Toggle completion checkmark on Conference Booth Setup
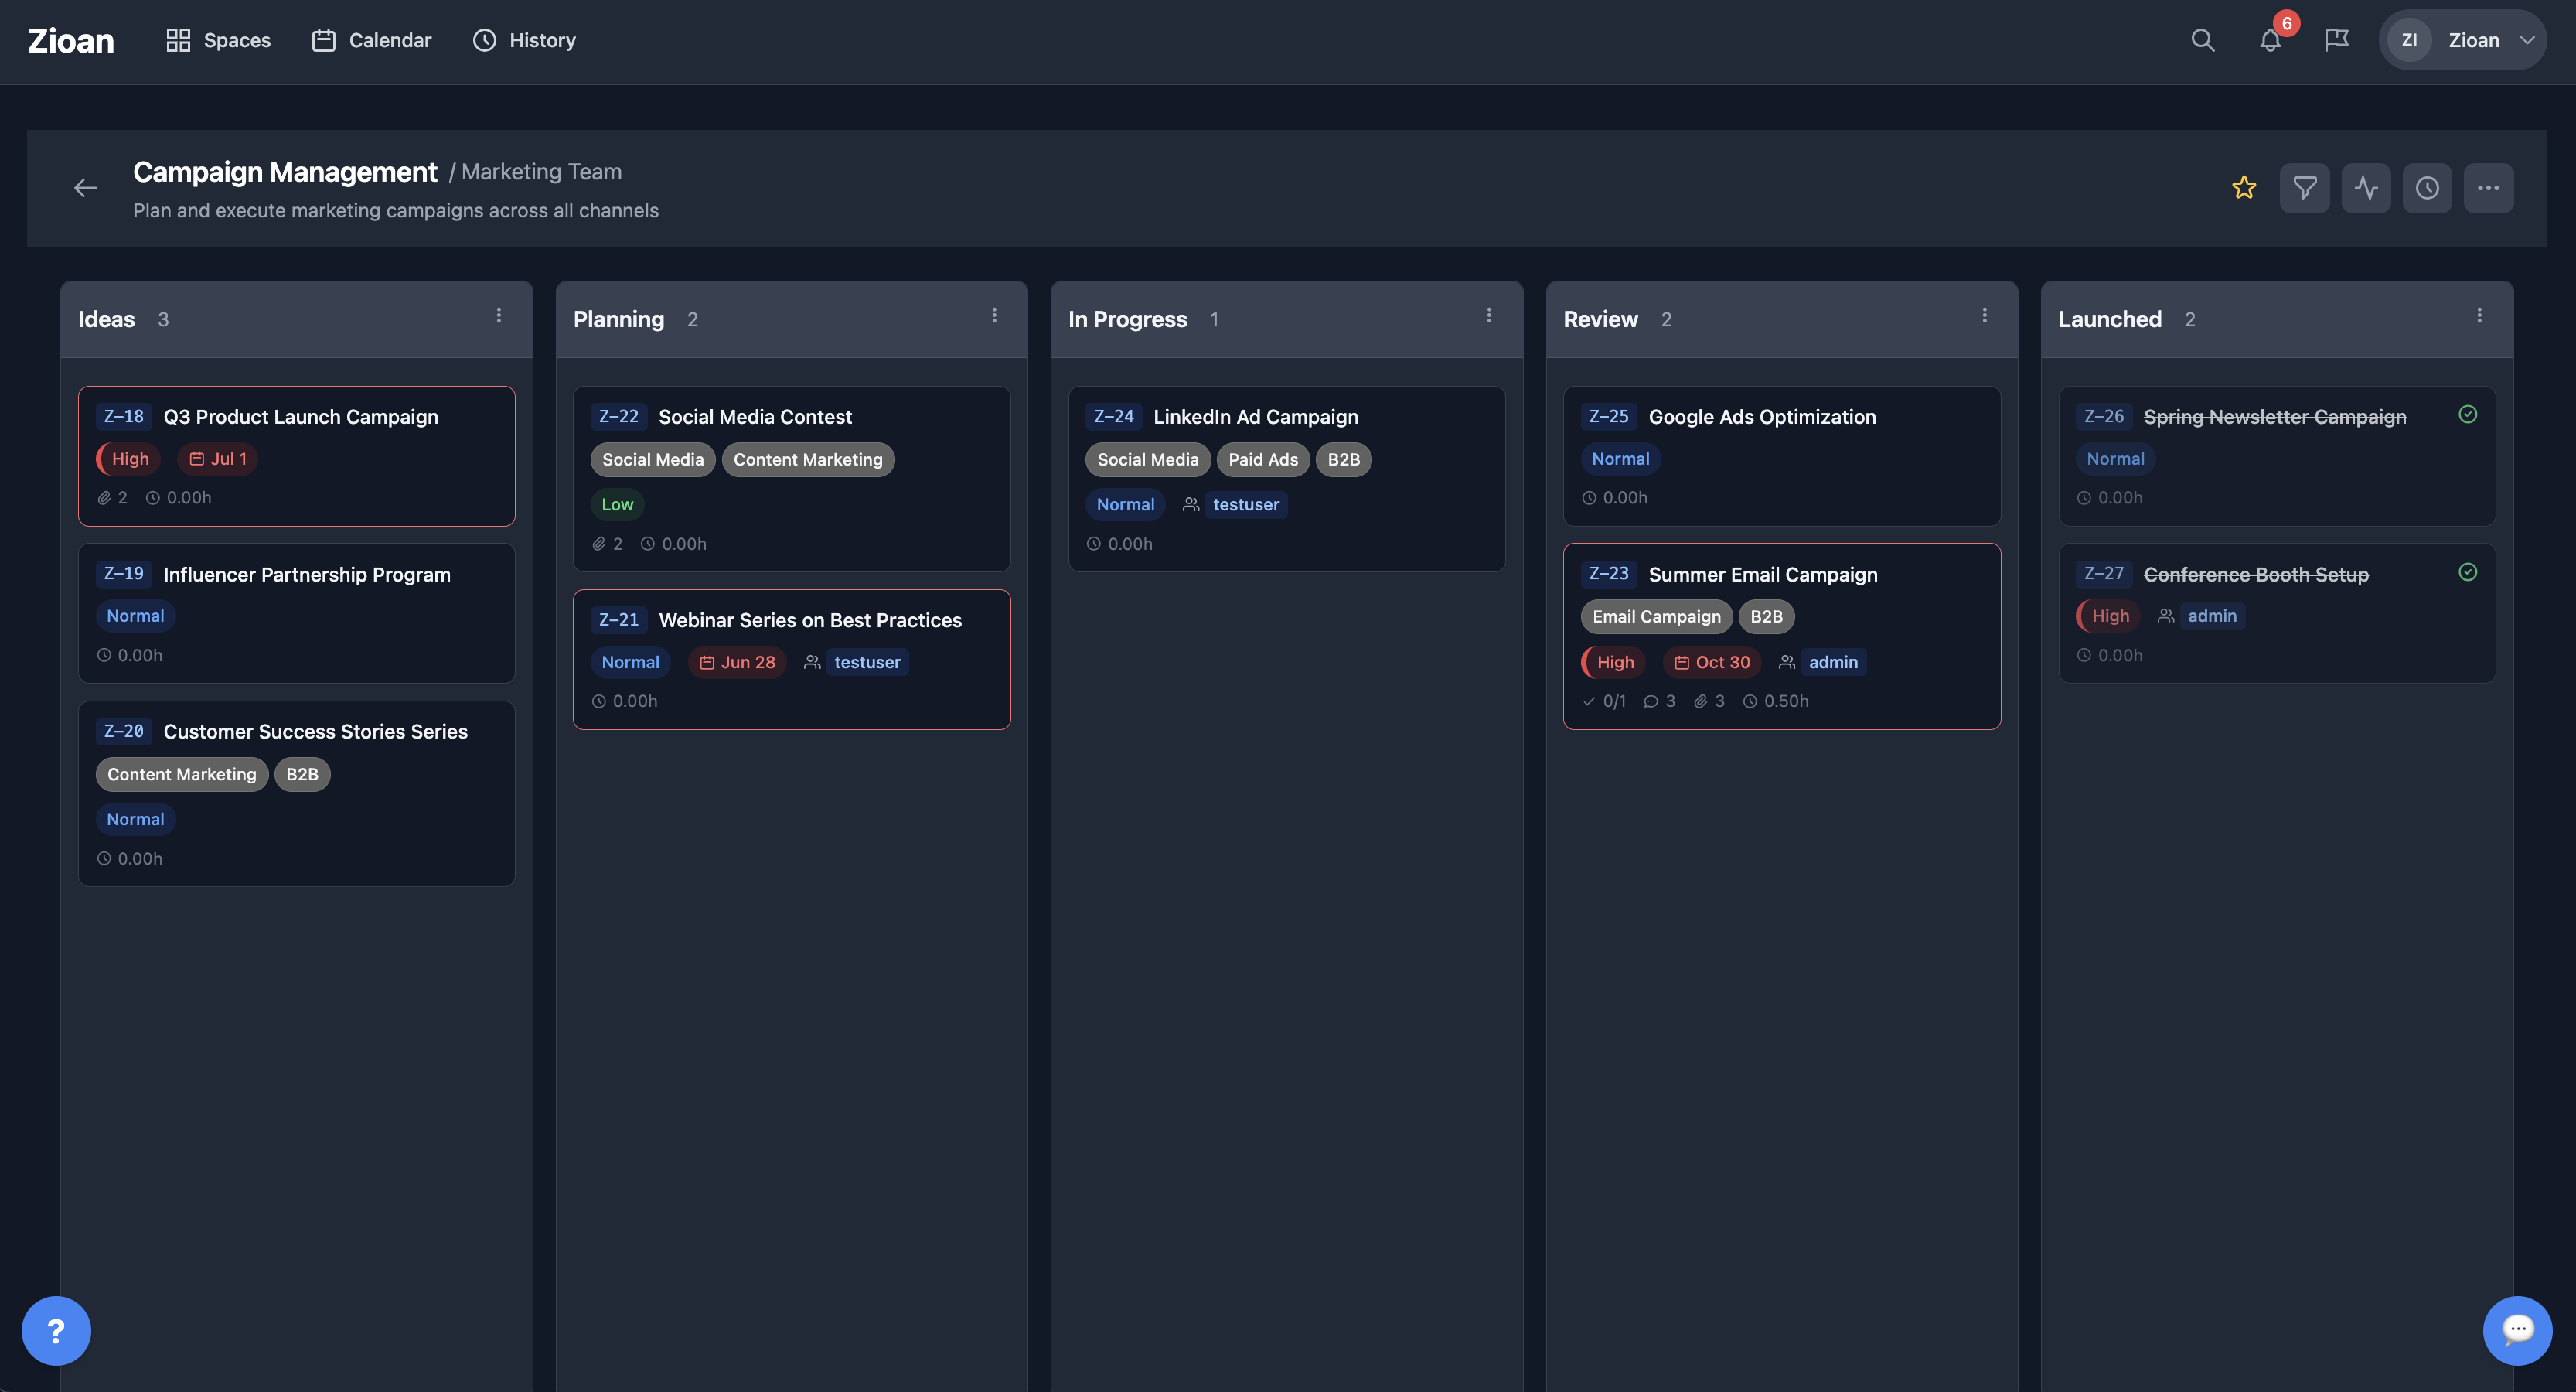The image size is (2576, 1392). click(2467, 572)
